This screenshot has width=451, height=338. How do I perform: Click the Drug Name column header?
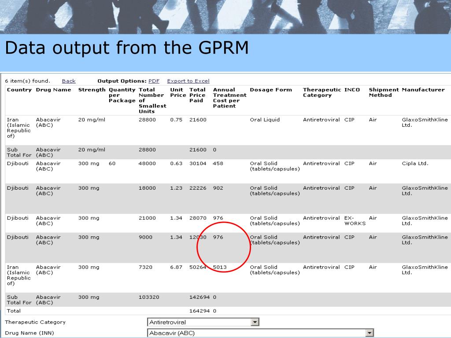[x=53, y=90]
